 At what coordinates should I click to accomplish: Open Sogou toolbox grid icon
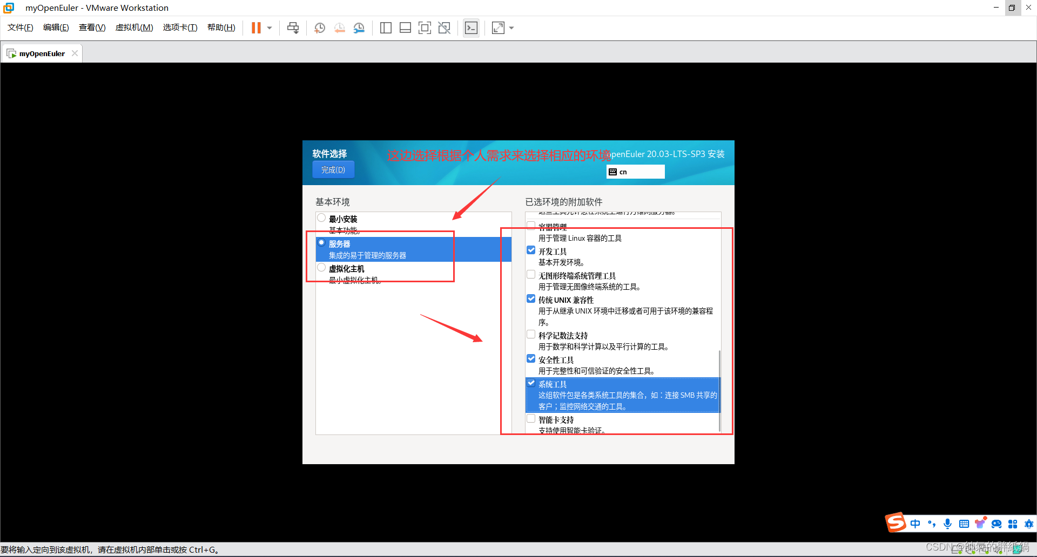click(1013, 524)
